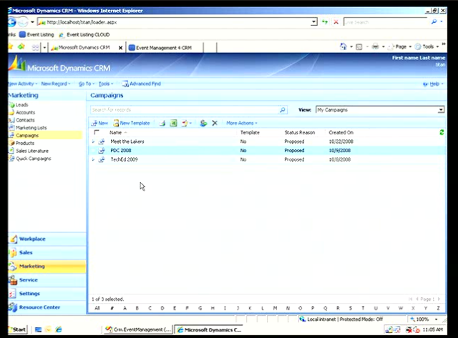
Task: Open Quick Campaigns in sidebar
Action: pyautogui.click(x=33, y=159)
